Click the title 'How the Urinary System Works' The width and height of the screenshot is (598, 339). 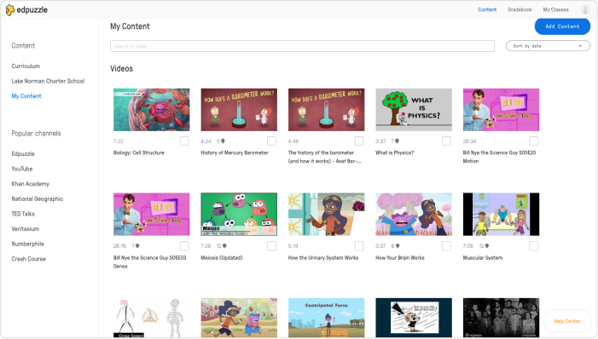pyautogui.click(x=323, y=258)
